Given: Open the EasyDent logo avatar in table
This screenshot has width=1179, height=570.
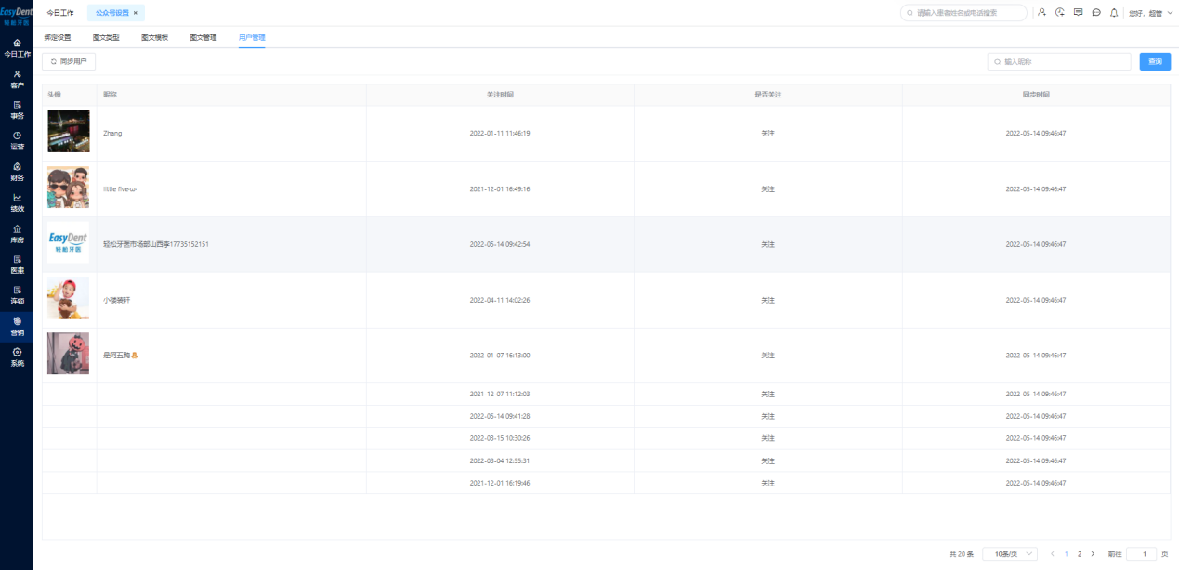Looking at the screenshot, I should pyautogui.click(x=69, y=243).
